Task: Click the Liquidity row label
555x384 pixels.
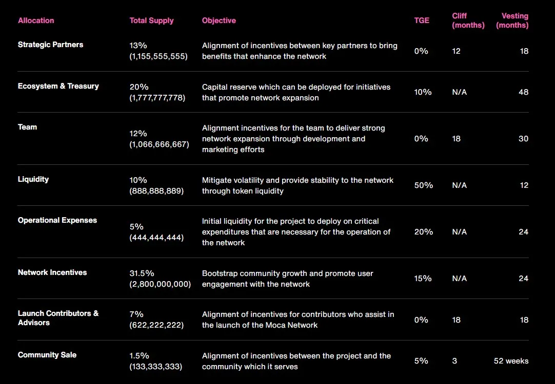Action: click(33, 179)
